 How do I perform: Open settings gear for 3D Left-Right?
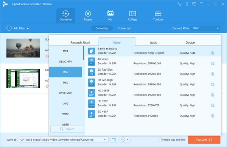(213, 84)
